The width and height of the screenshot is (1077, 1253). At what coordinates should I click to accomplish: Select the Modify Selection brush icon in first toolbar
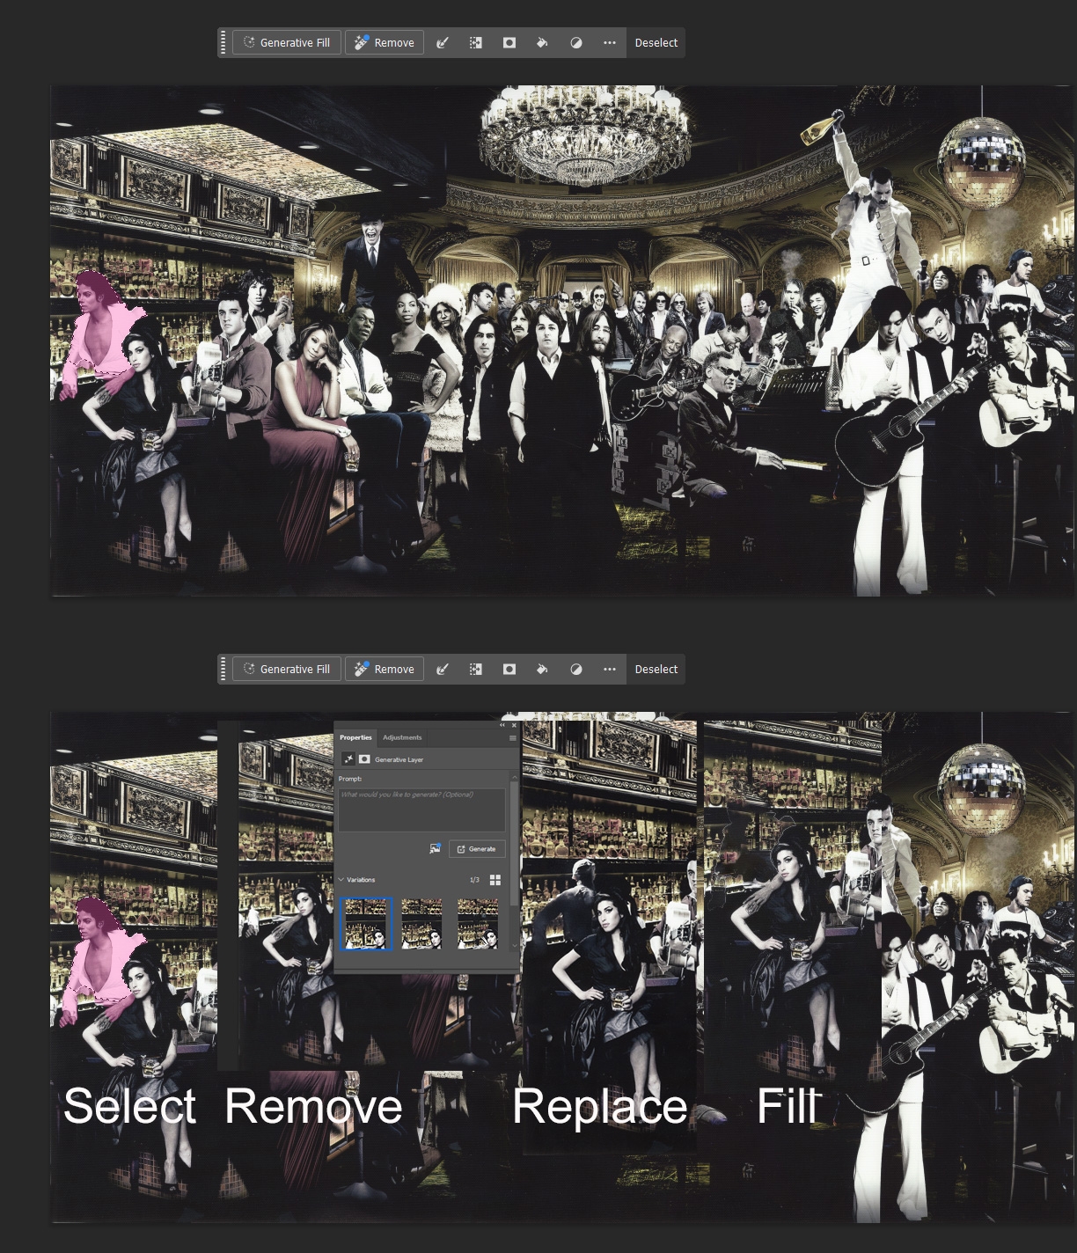point(443,42)
